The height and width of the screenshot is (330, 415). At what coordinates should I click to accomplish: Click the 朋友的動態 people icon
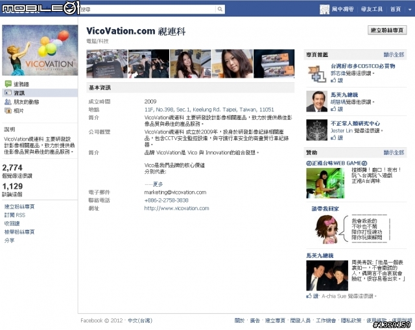tap(8, 102)
